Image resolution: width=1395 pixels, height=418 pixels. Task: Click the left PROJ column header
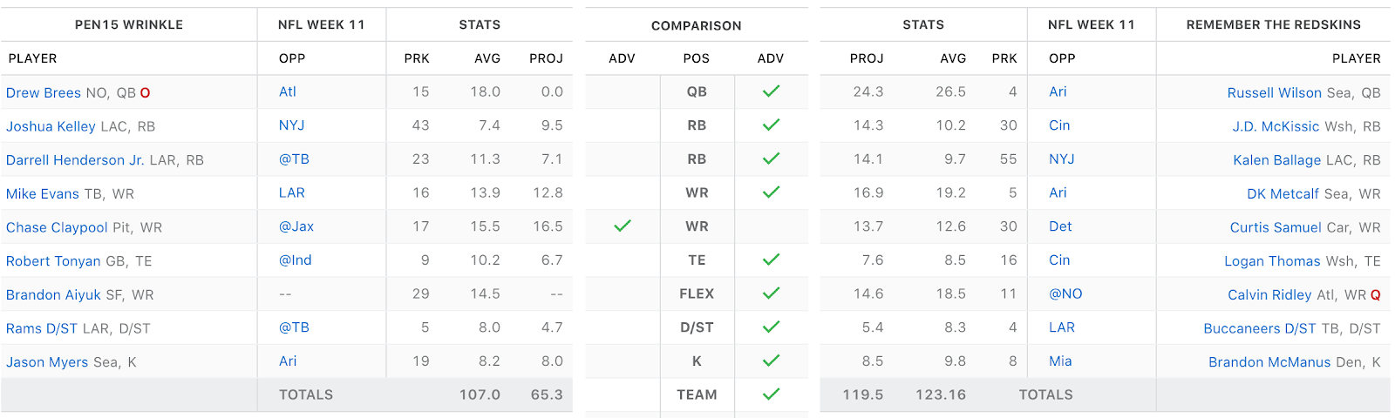[546, 58]
